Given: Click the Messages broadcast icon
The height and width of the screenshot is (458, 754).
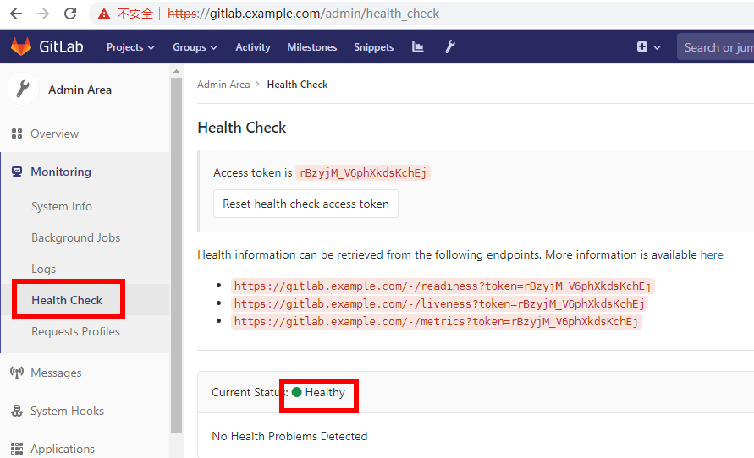Looking at the screenshot, I should click(17, 373).
